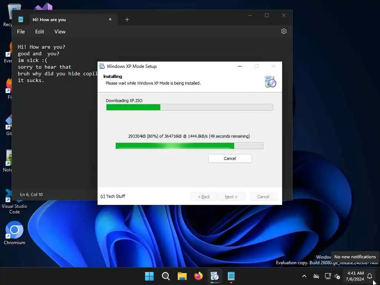380x285 pixels.
Task: Click the download status text '293304kB (80%)'
Action: coord(143,136)
